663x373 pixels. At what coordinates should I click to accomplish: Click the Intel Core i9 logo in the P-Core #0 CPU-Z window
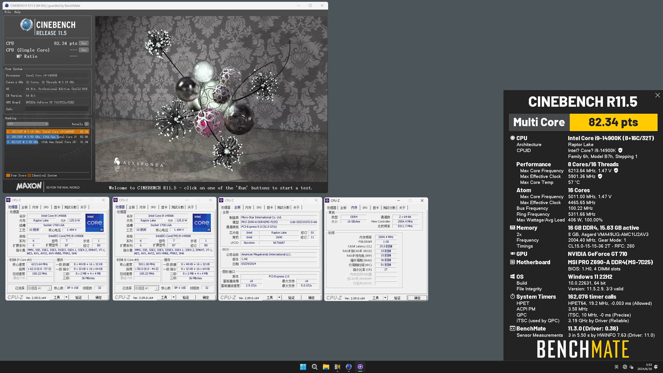95,223
